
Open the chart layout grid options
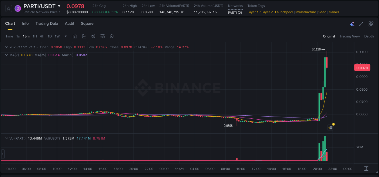371,24
